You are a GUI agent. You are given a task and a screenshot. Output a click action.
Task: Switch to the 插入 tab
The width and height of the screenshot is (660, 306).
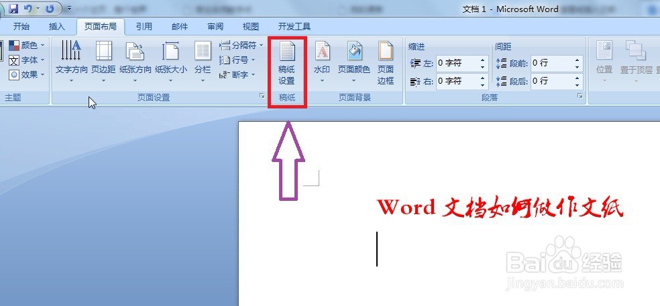[57, 27]
